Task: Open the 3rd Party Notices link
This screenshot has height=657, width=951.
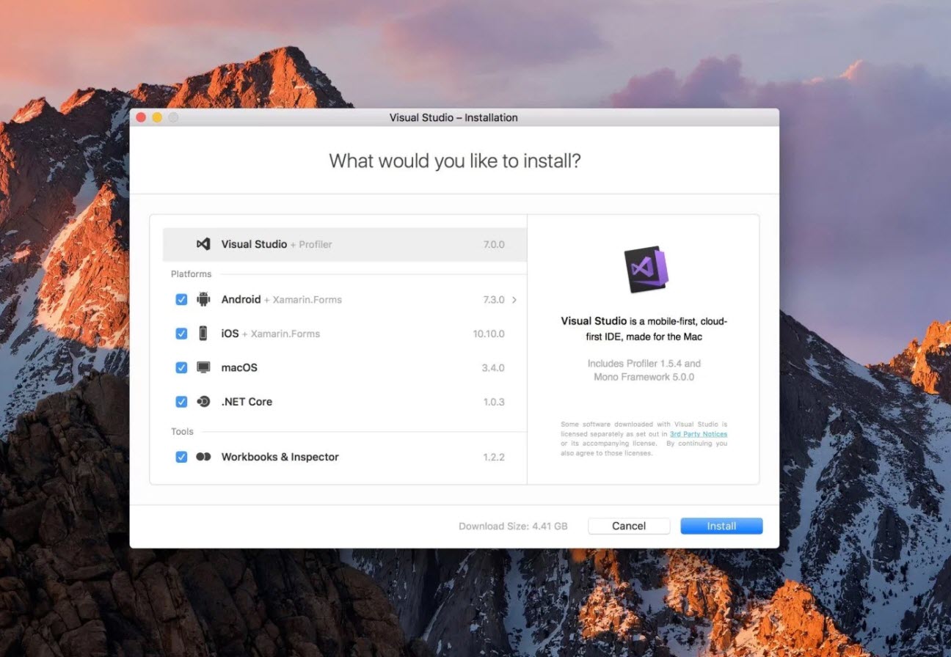Action: 699,434
